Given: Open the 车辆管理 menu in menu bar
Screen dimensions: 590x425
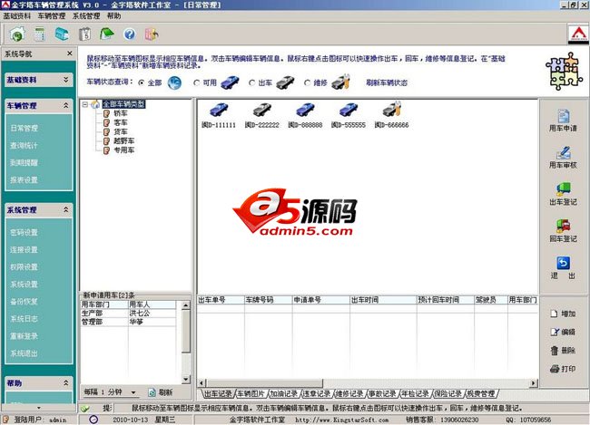Looking at the screenshot, I should [52, 16].
